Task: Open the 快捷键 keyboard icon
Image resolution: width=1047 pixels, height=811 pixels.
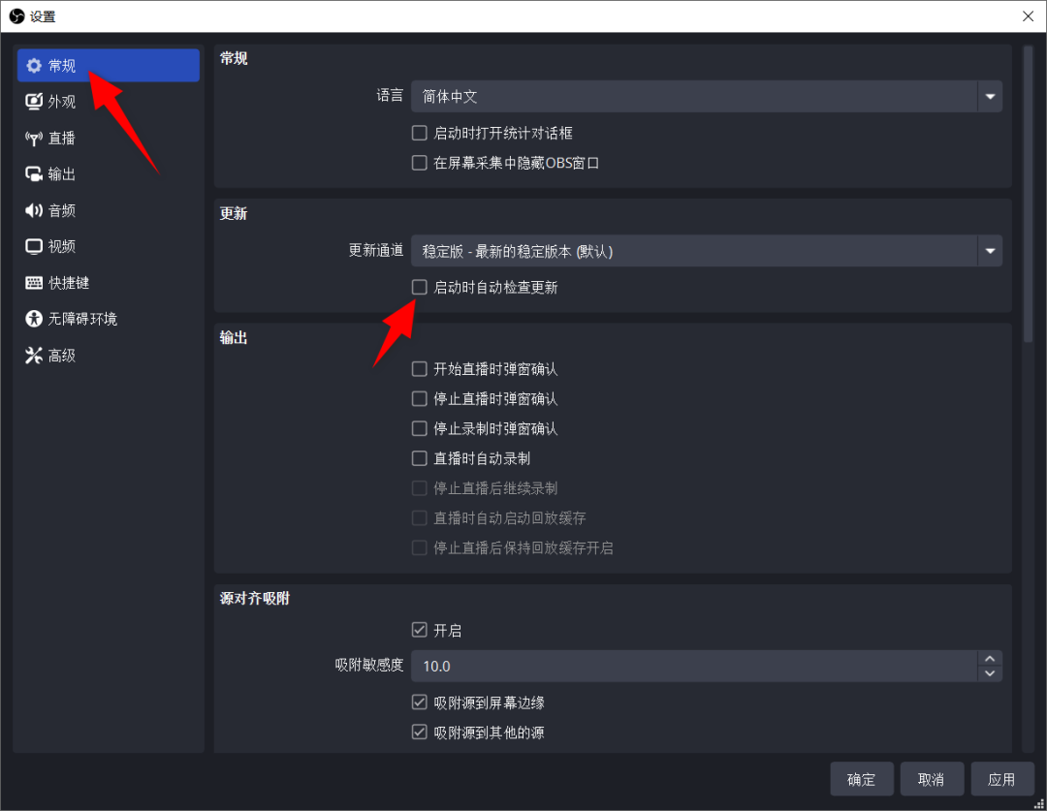Action: (33, 283)
